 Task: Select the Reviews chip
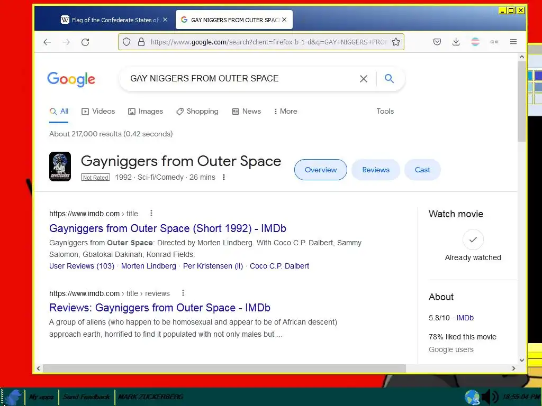376,170
